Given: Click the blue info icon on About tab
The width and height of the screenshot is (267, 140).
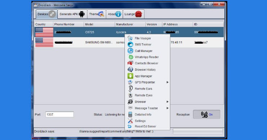Looking at the screenshot, I should [x=118, y=14].
